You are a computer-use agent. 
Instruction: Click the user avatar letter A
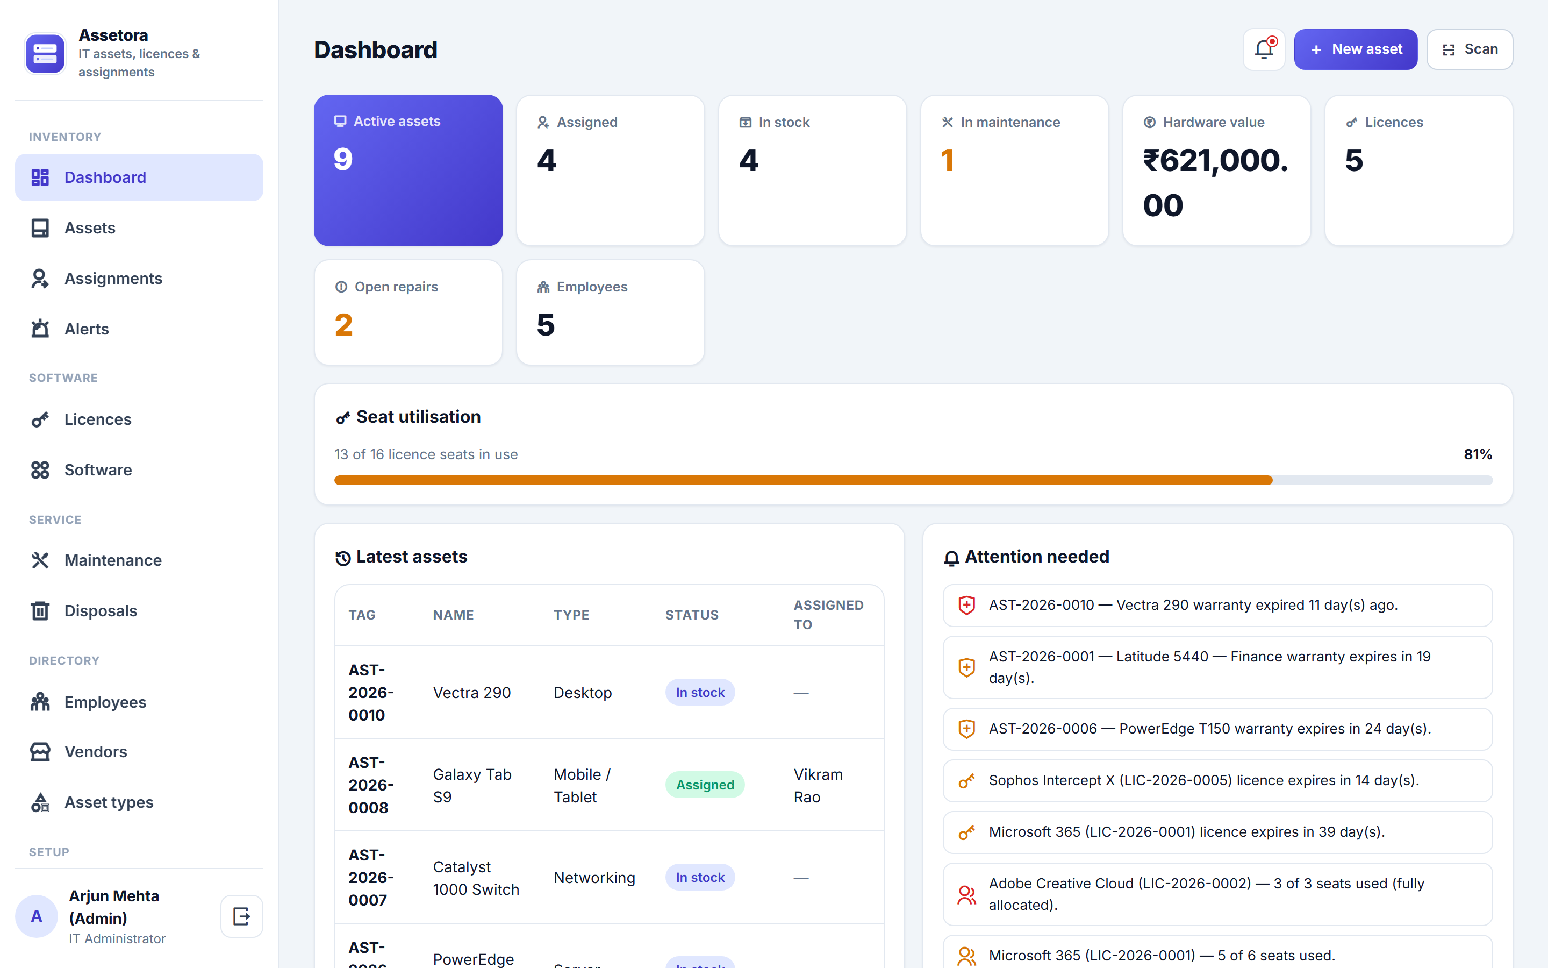(x=37, y=916)
